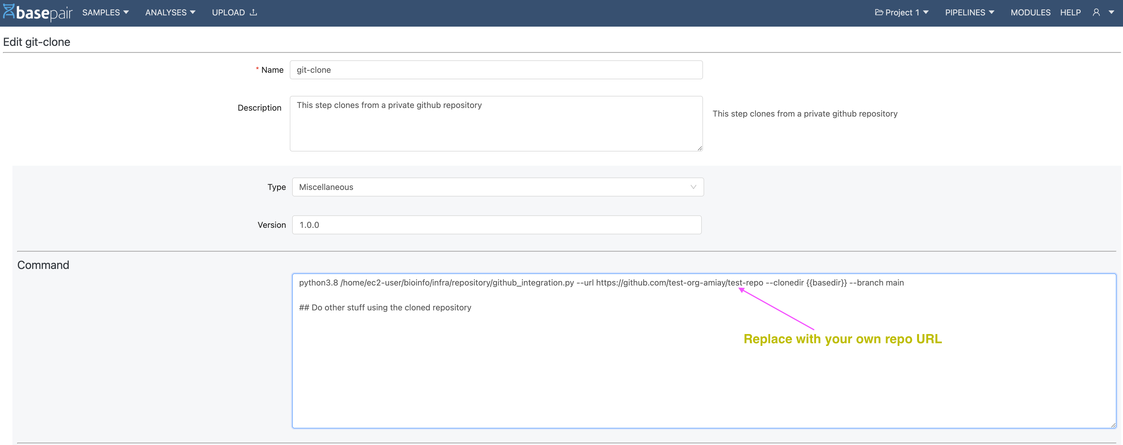This screenshot has height=445, width=1123.
Task: Click the chevron in the Type selector
Action: click(x=693, y=187)
